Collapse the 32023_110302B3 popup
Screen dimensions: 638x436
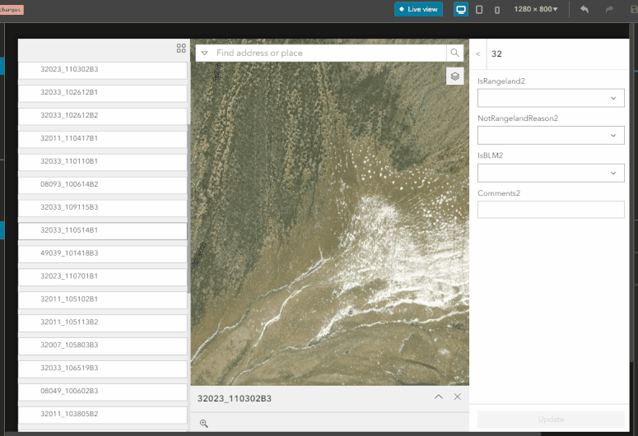[438, 397]
